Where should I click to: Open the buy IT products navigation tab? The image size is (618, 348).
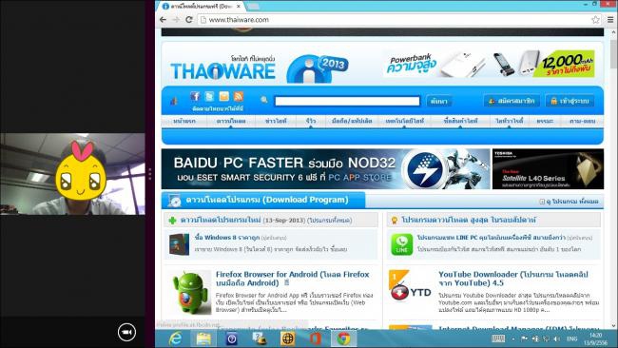pos(460,121)
